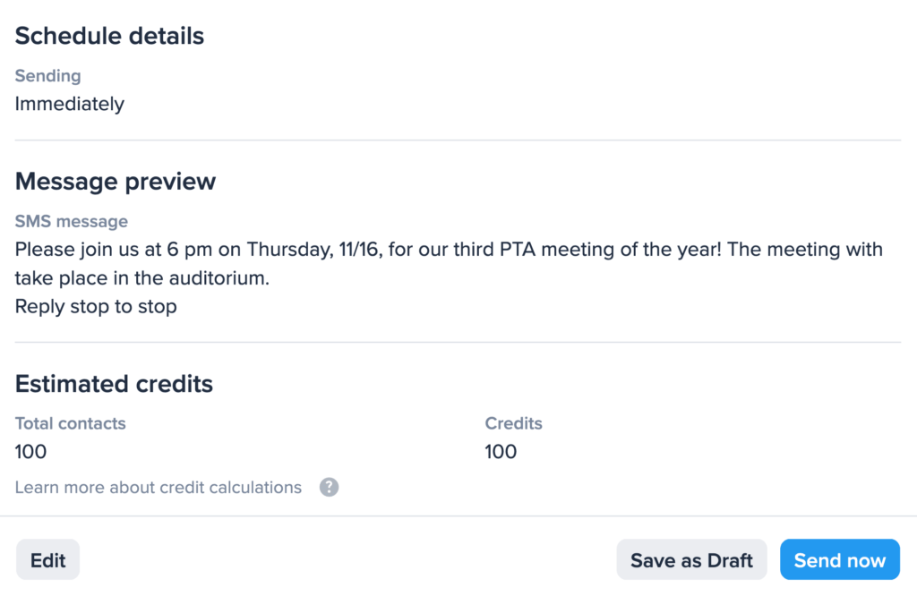Click the Sending label
Screen dimensions: 917x596
click(47, 76)
